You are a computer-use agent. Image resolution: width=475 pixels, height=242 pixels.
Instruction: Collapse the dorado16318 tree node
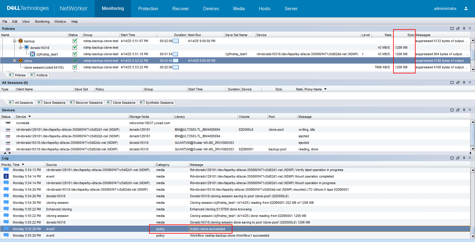(x=20, y=47)
